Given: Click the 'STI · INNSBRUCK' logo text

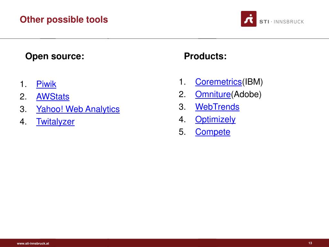Looking at the screenshot, I should 281,22.
